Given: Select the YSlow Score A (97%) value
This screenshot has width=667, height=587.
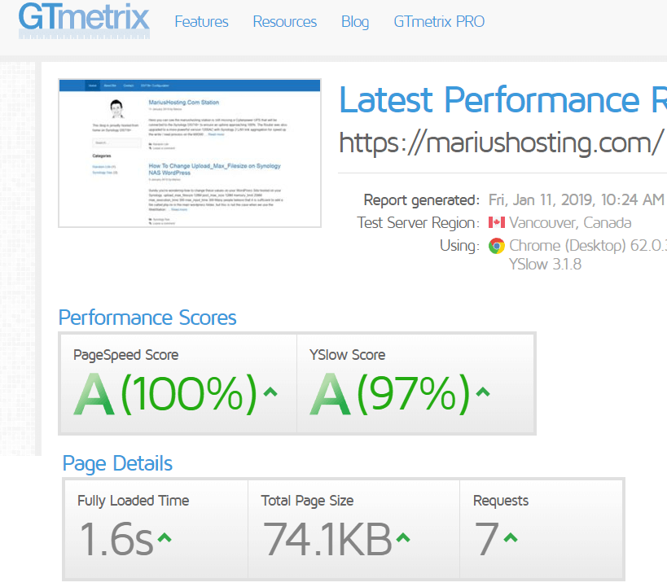Looking at the screenshot, I should pos(389,393).
